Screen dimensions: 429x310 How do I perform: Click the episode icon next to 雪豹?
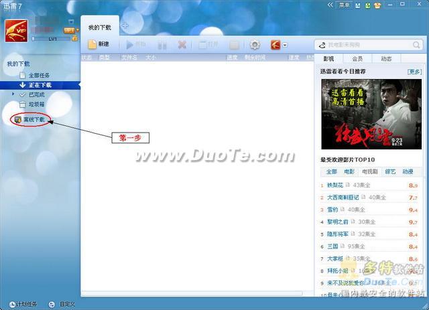(x=343, y=210)
